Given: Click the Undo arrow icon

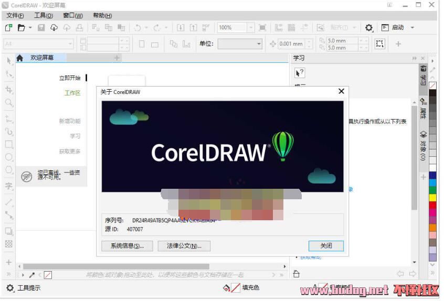Looking at the screenshot, I should [138, 27].
